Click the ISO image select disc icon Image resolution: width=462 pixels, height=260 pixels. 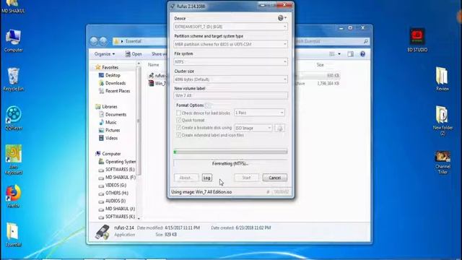click(x=280, y=128)
